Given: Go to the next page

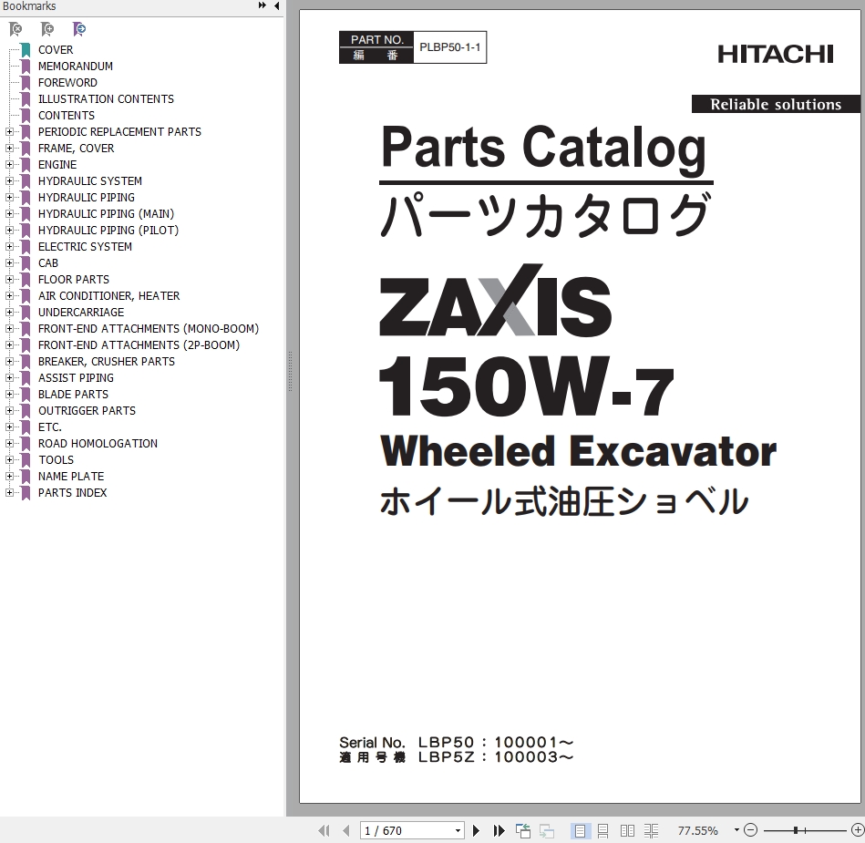Looking at the screenshot, I should coord(476,830).
